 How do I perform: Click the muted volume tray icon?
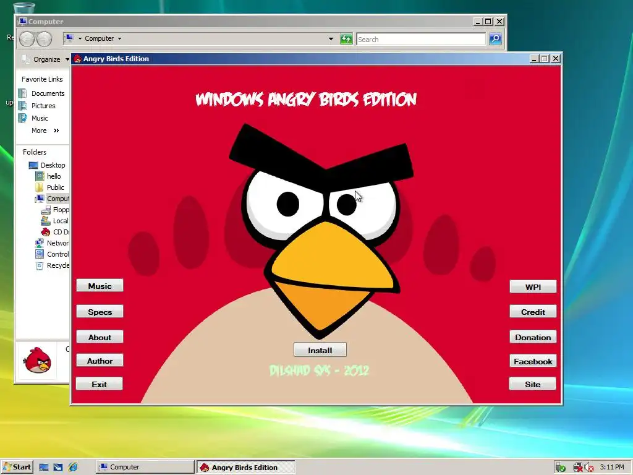click(x=588, y=468)
